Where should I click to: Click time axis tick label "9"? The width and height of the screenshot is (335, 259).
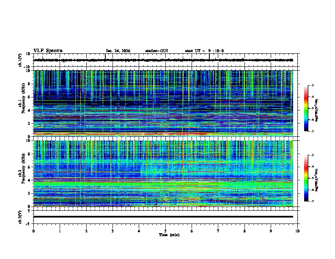[271, 231]
